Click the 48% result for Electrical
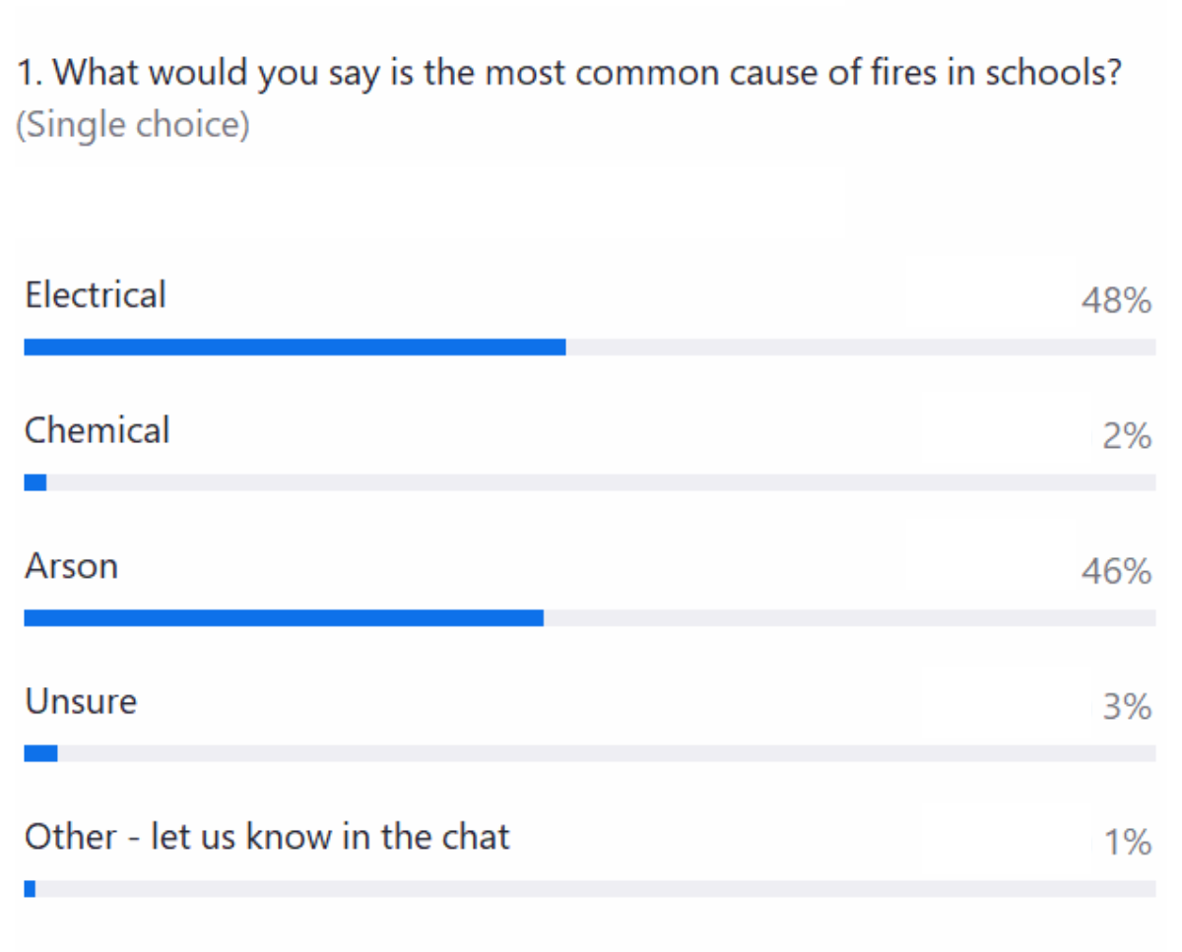This screenshot has width=1182, height=952. point(1116,300)
